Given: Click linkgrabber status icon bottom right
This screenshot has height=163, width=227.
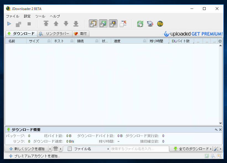Looking at the screenshot, I should pyautogui.click(x=213, y=156).
